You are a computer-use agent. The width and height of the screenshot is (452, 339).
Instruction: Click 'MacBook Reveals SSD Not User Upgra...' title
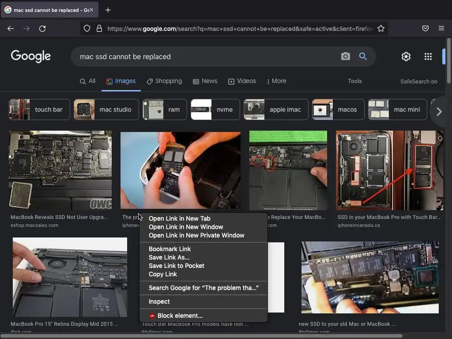pos(59,217)
